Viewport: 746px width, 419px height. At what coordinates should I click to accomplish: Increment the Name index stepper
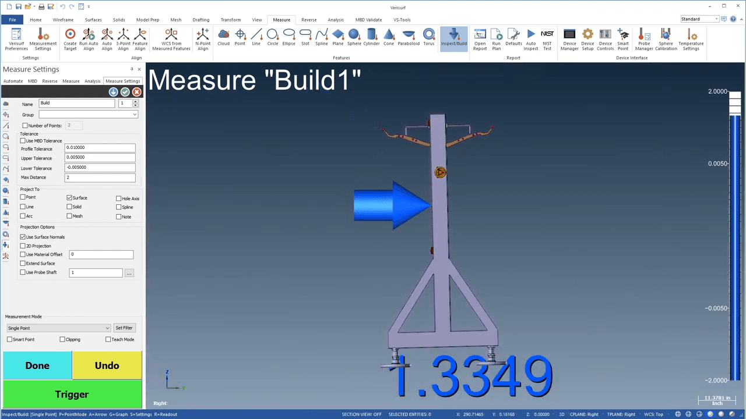tap(135, 101)
